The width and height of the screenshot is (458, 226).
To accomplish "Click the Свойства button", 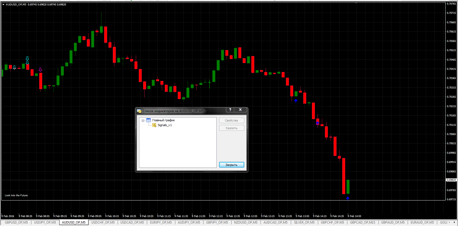I will (232, 120).
